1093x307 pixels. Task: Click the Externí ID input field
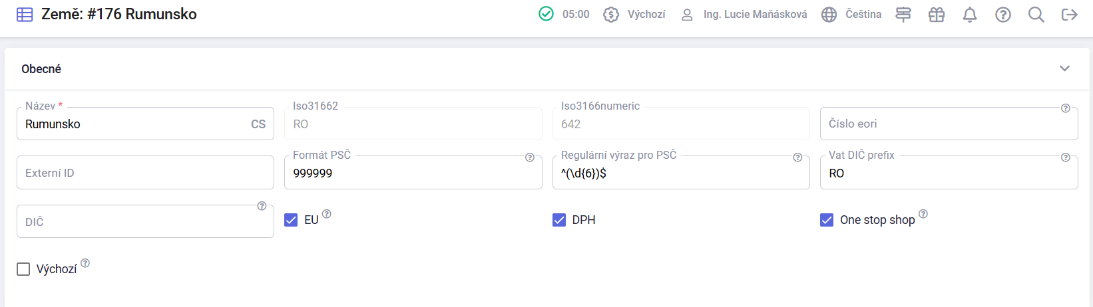point(145,173)
